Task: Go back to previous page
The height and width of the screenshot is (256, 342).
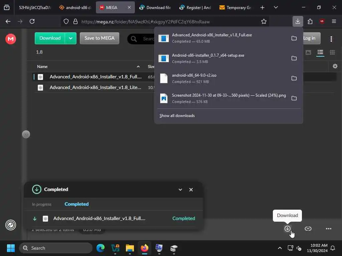Action: (8, 21)
